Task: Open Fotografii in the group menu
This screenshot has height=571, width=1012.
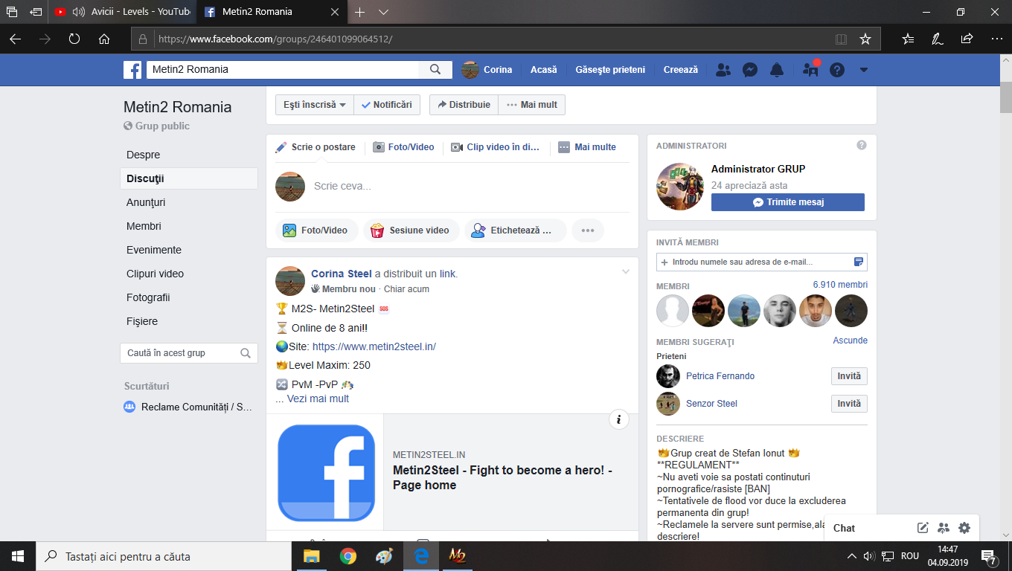Action: point(189,297)
